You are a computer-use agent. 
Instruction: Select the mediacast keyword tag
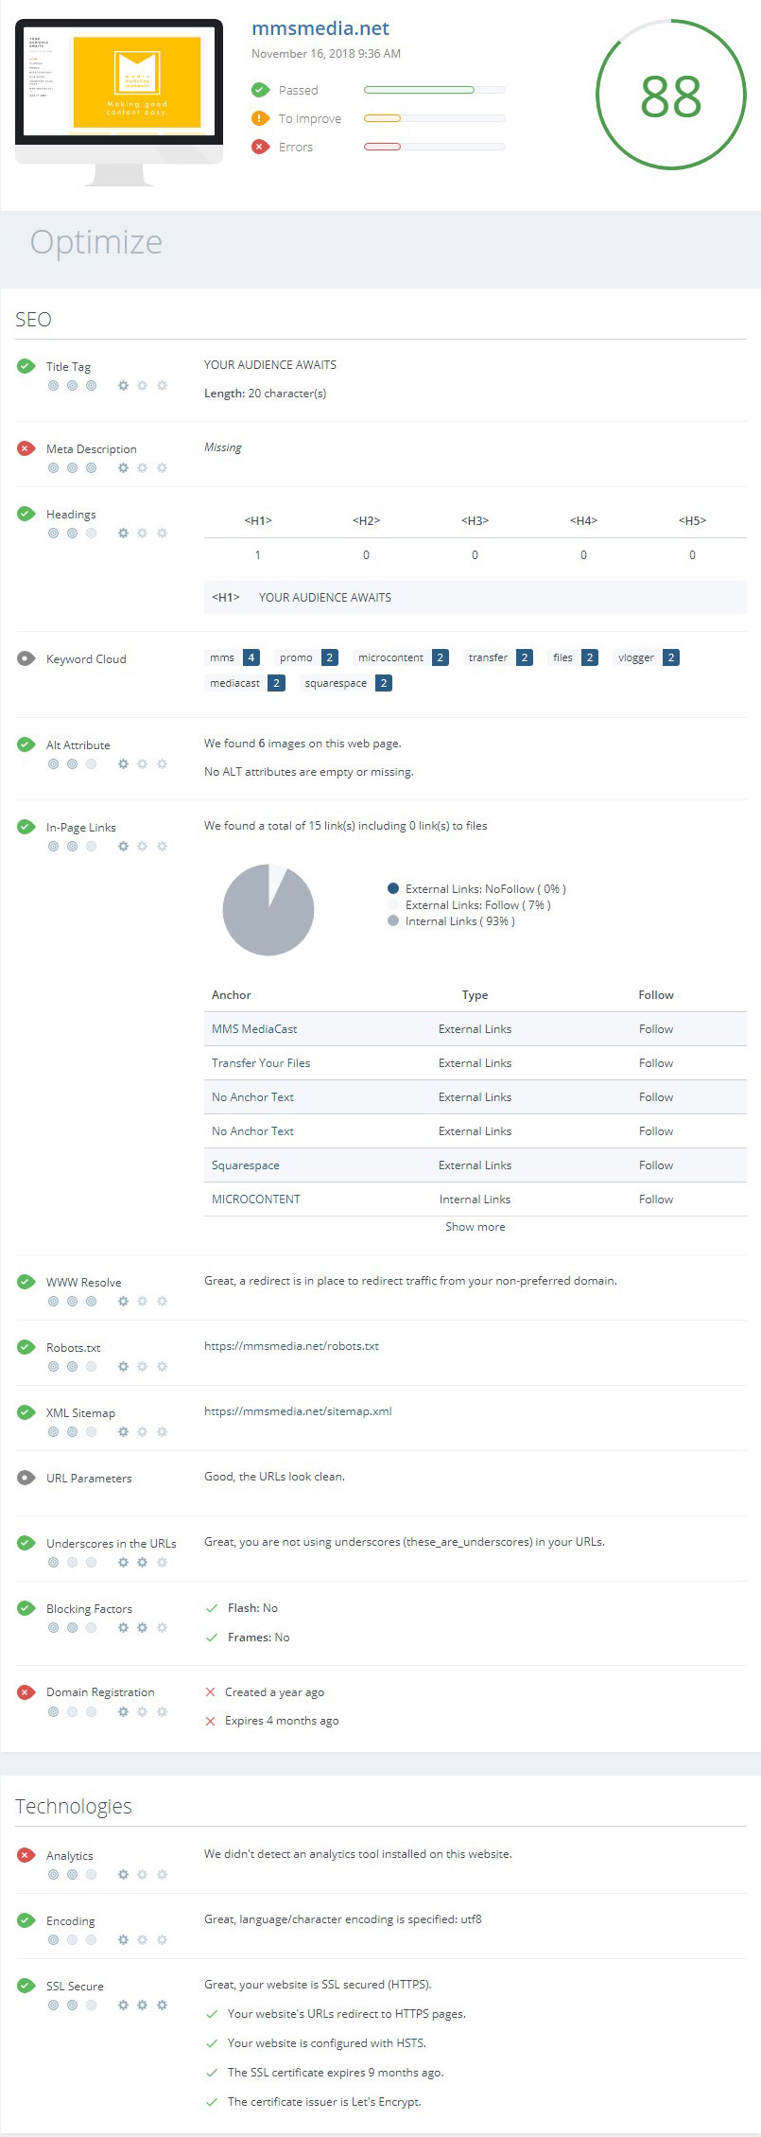(245, 683)
